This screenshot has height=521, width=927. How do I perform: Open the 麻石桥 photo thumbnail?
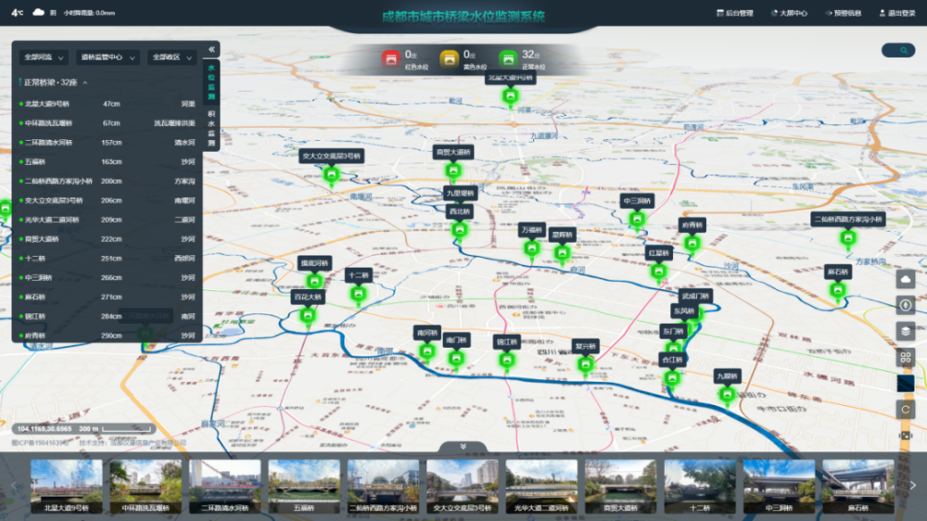point(858,486)
